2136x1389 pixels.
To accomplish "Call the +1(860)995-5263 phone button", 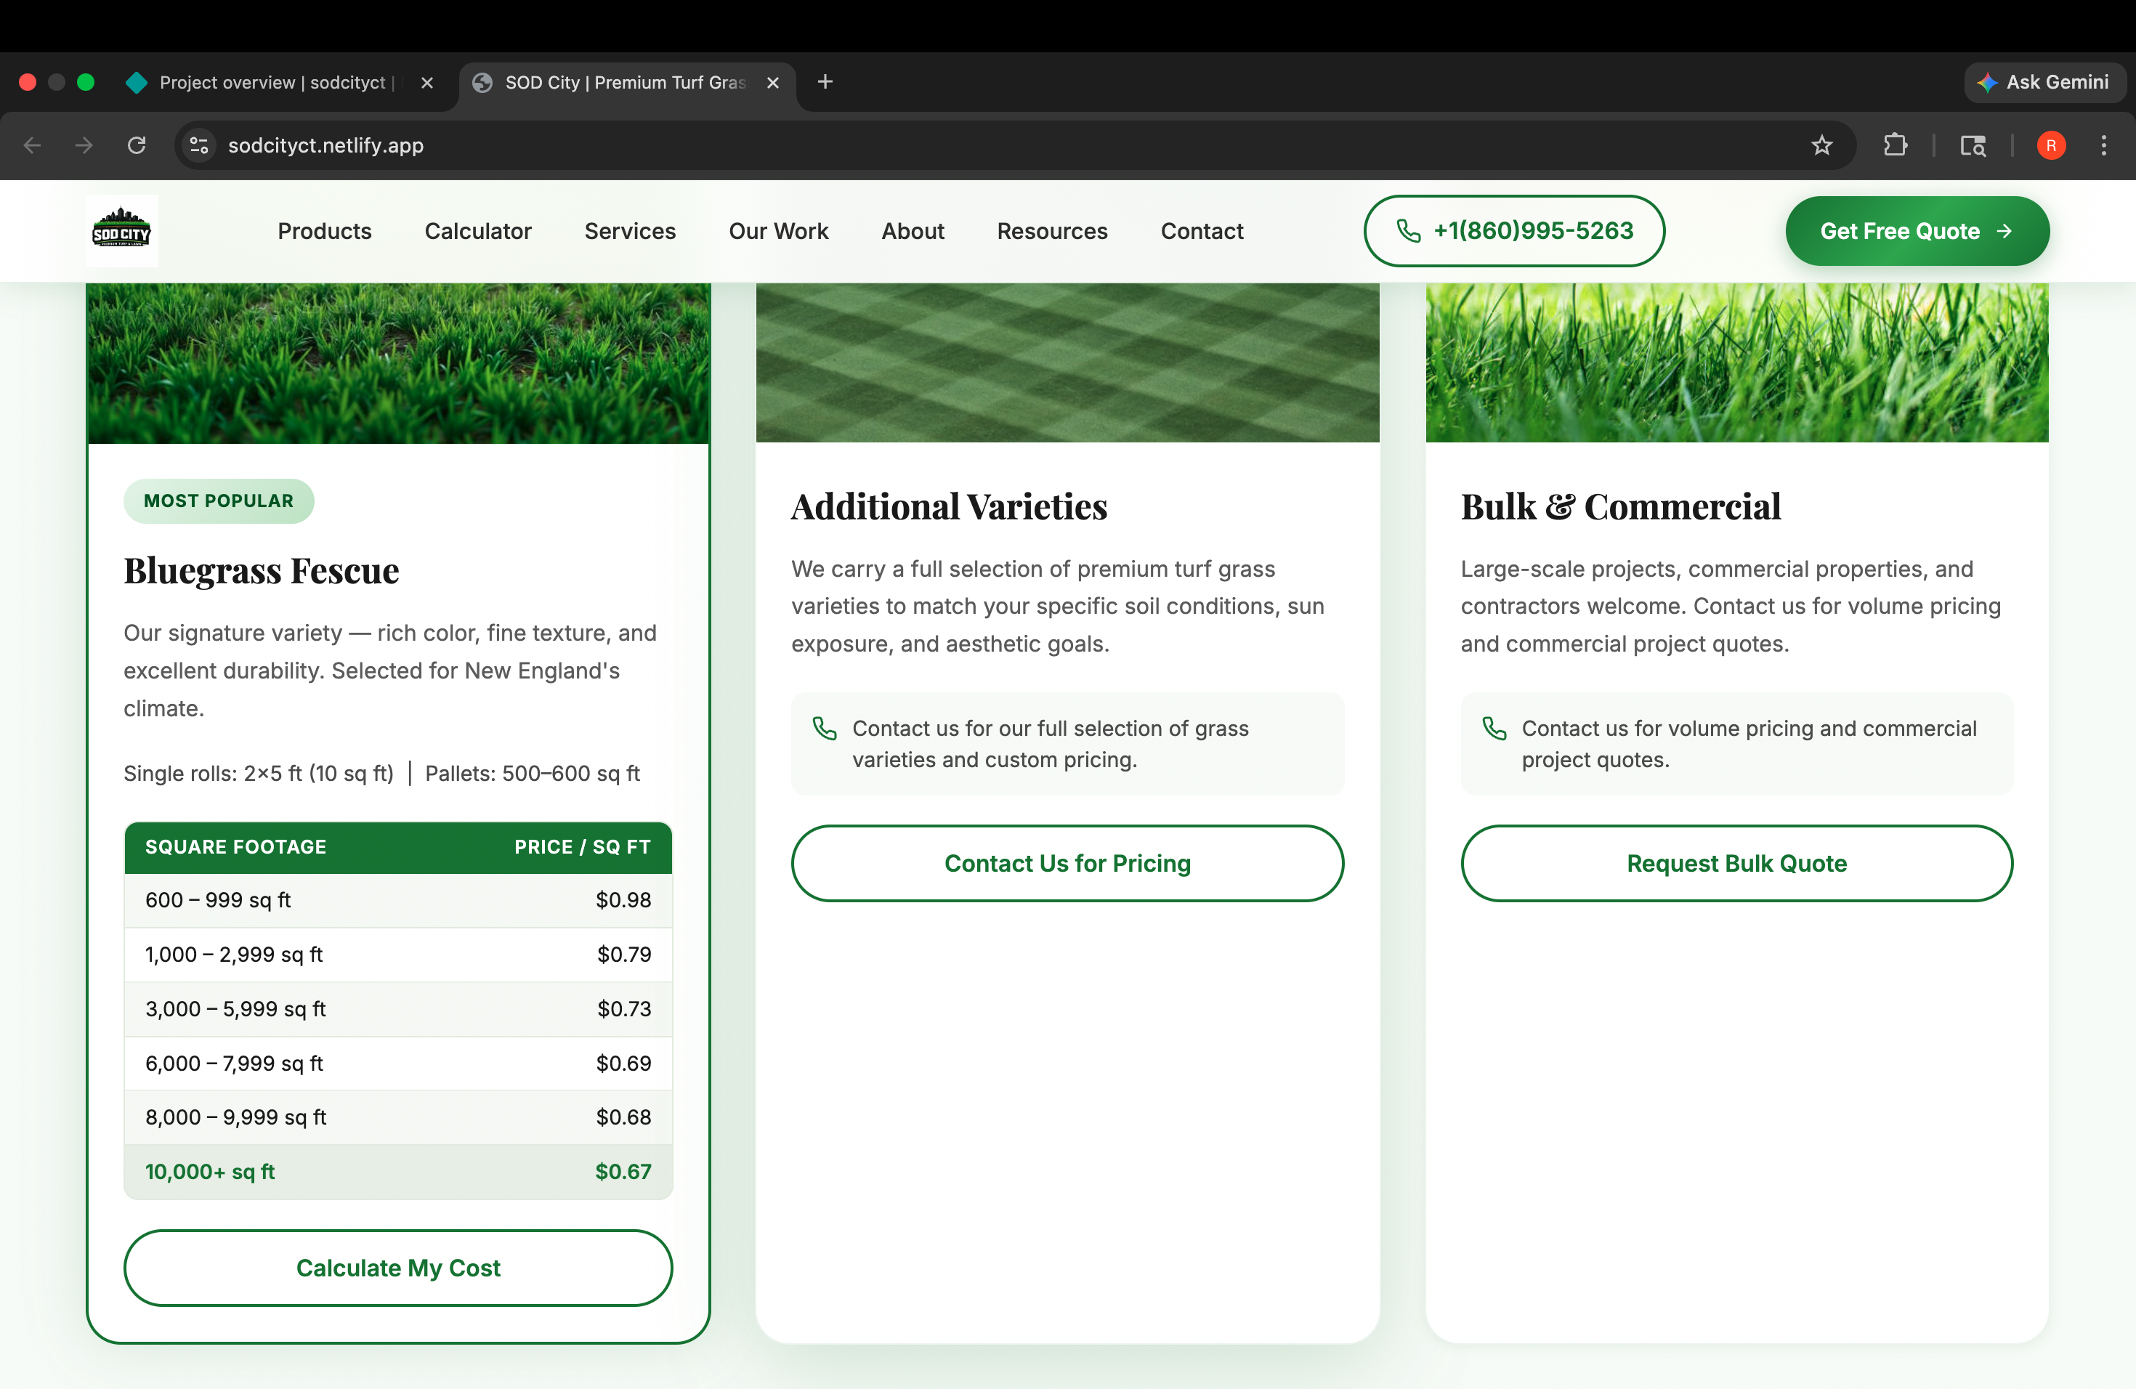I will click(x=1514, y=230).
